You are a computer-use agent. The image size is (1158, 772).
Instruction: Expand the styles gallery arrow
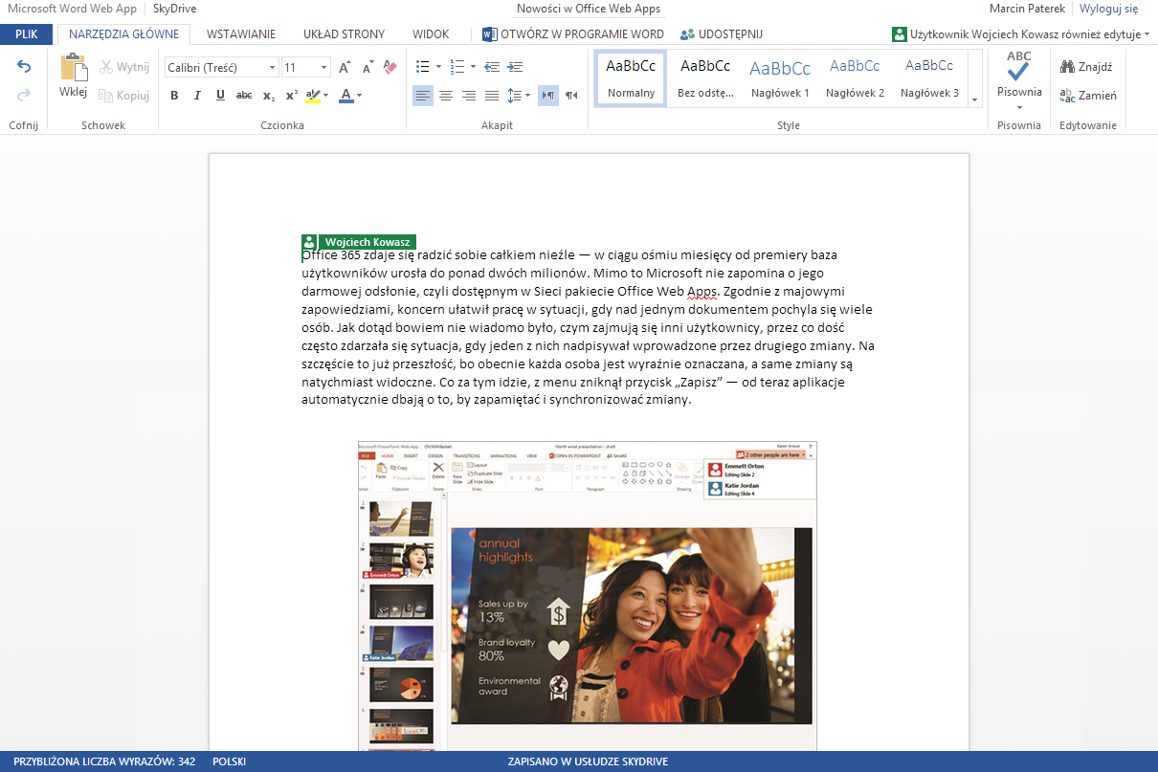tap(975, 99)
